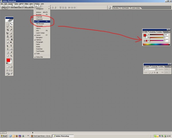Select the Slice tool

(x=11, y=30)
